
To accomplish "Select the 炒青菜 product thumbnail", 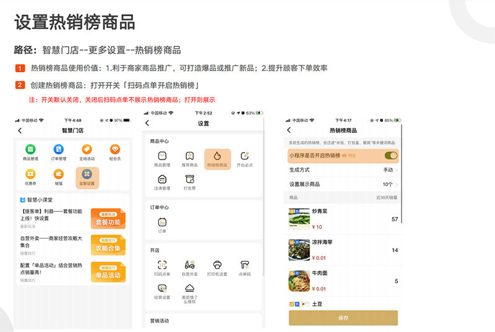I will [299, 219].
